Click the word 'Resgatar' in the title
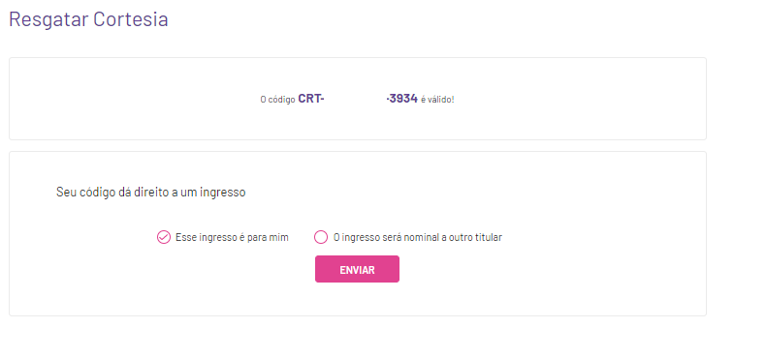Screen dimensions: 766x358 tap(48, 20)
